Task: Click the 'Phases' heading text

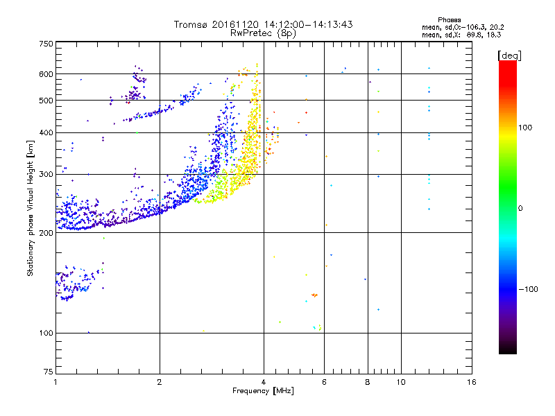Action: click(x=449, y=20)
